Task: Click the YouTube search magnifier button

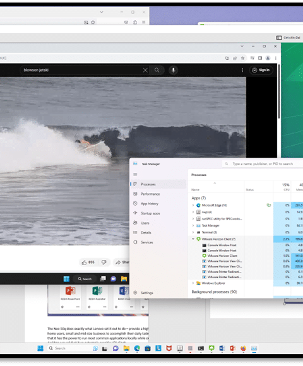Action: click(x=157, y=70)
